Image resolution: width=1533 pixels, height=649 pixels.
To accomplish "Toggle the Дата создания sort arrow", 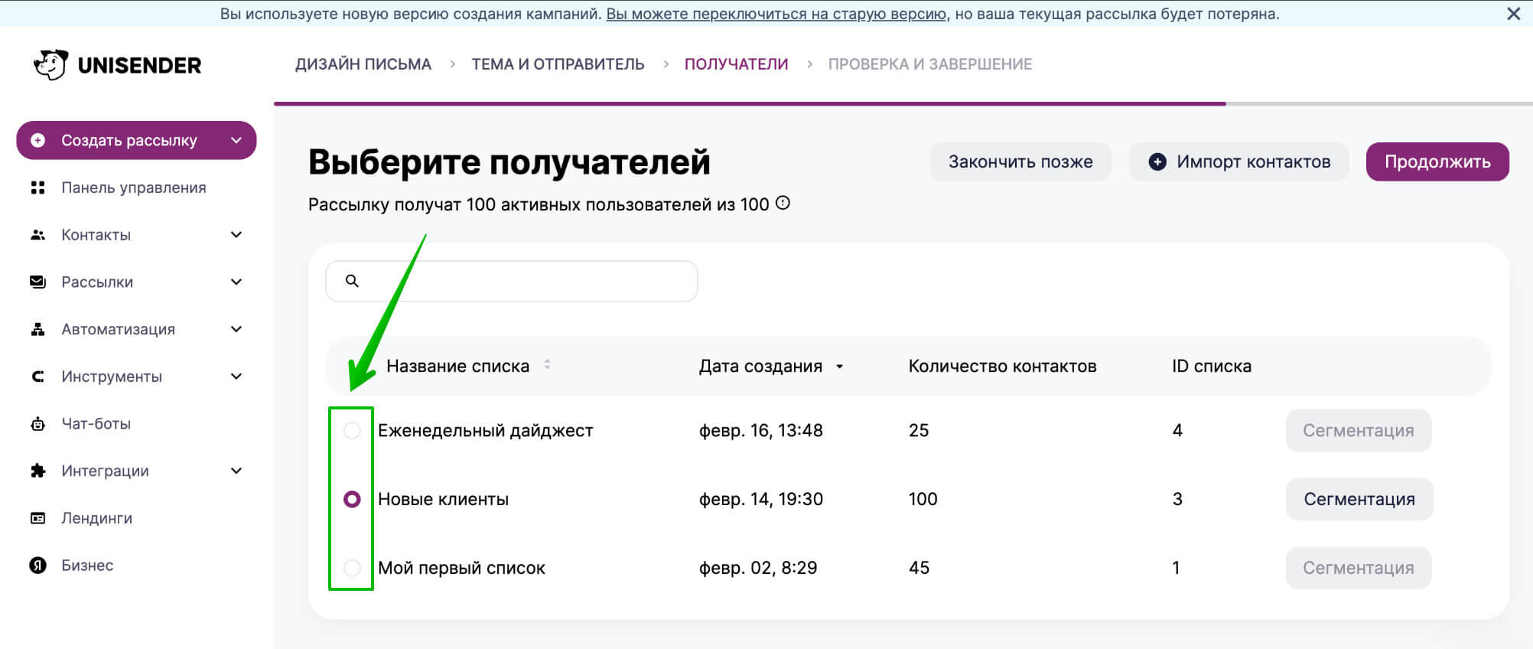I will pyautogui.click(x=839, y=367).
